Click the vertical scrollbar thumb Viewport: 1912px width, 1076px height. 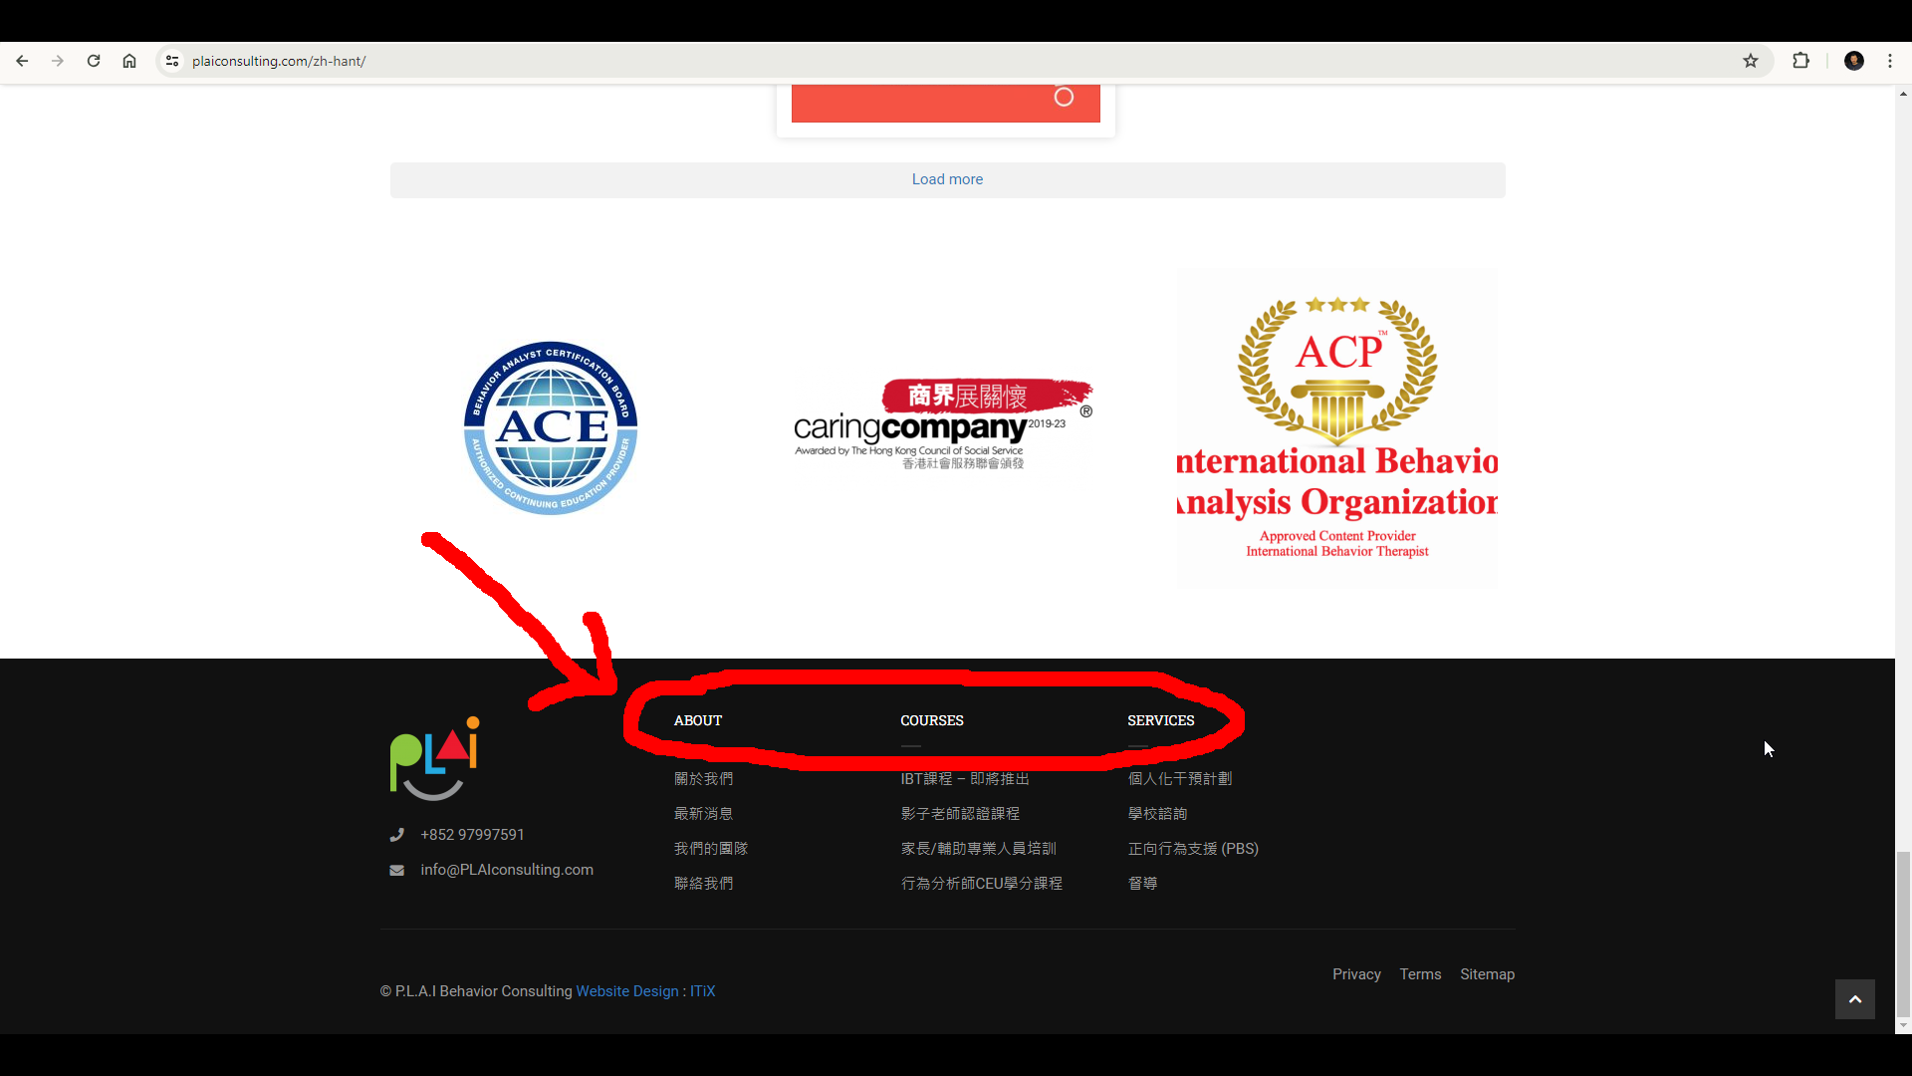[x=1903, y=934]
